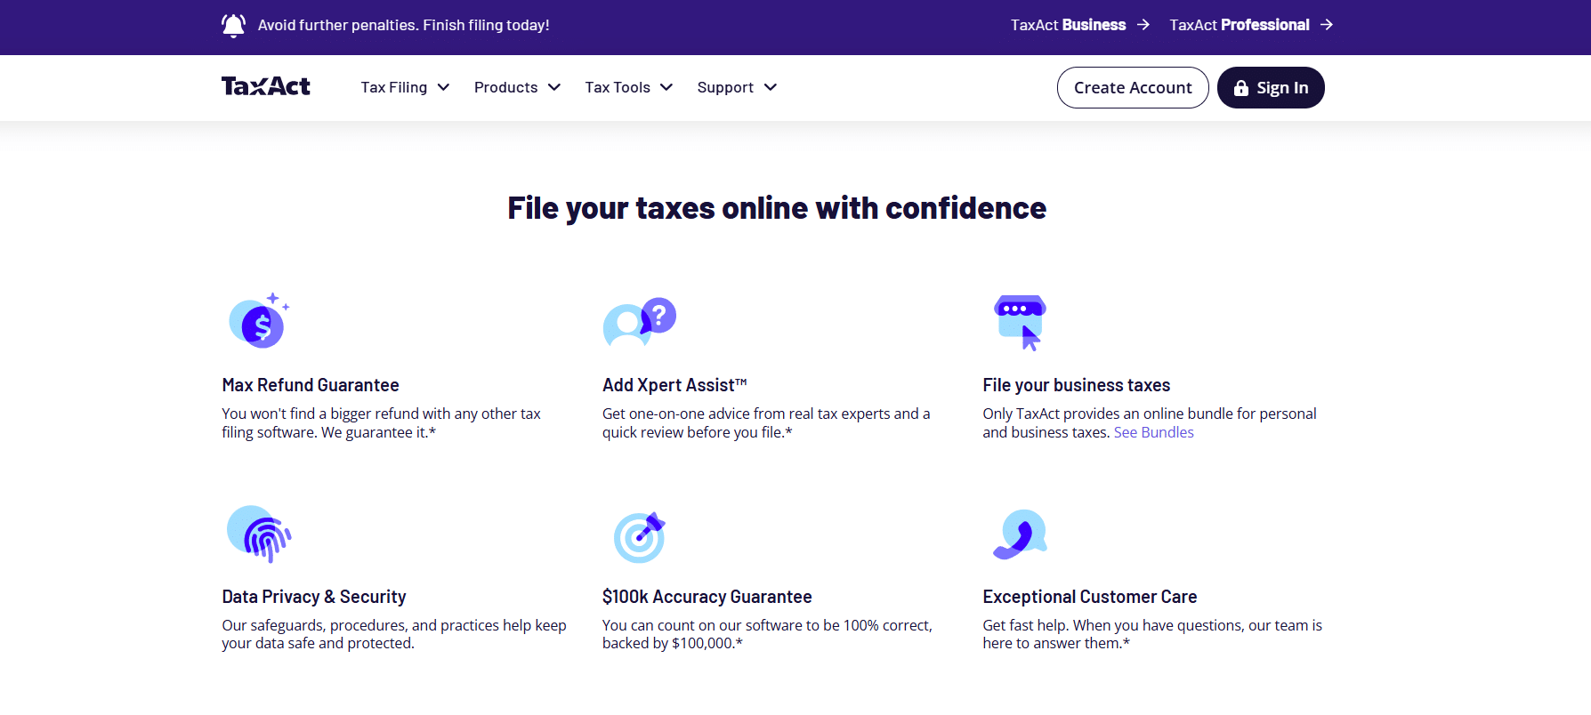
Task: Click the Max Refund Guarantee dollar icon
Action: [x=259, y=321]
